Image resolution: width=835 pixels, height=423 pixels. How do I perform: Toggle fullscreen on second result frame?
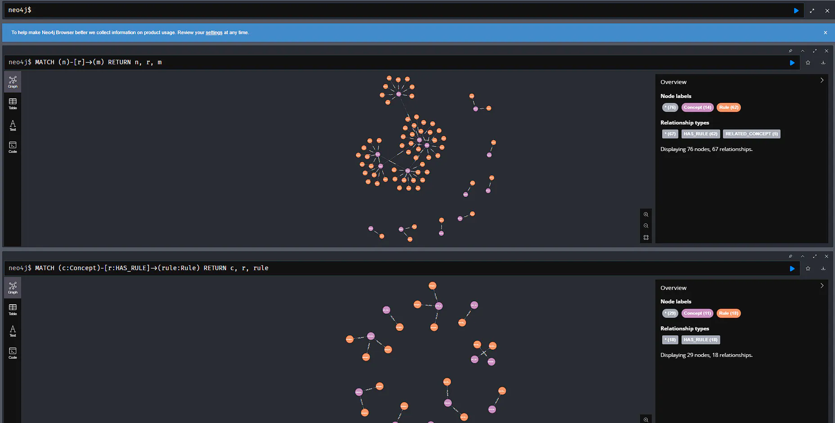coord(815,256)
